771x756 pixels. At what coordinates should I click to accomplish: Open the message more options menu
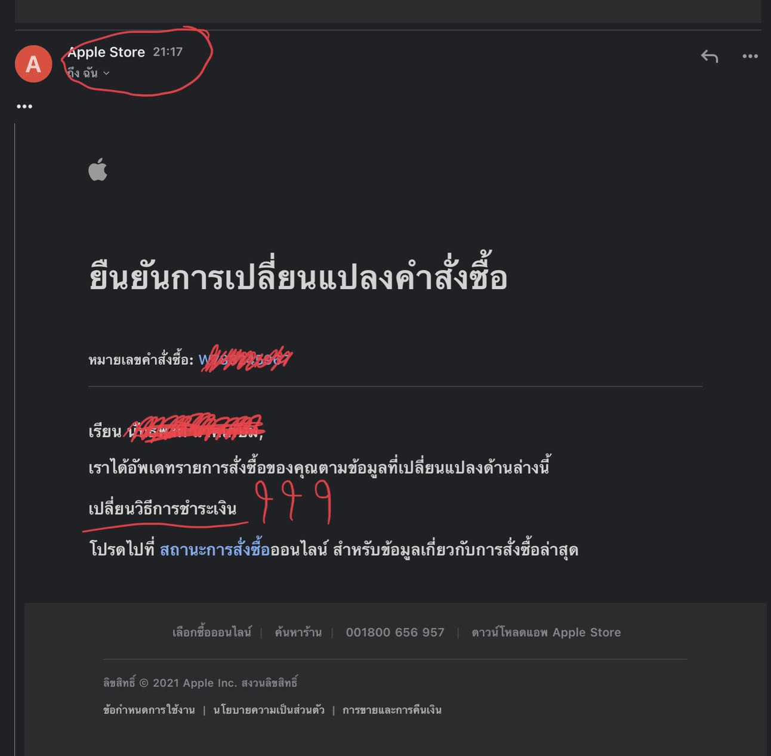750,56
